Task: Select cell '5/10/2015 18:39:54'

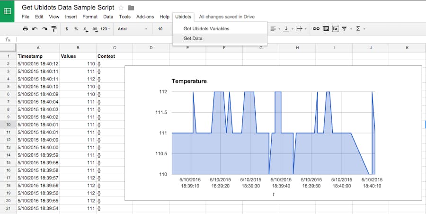Action: pyautogui.click(x=38, y=208)
